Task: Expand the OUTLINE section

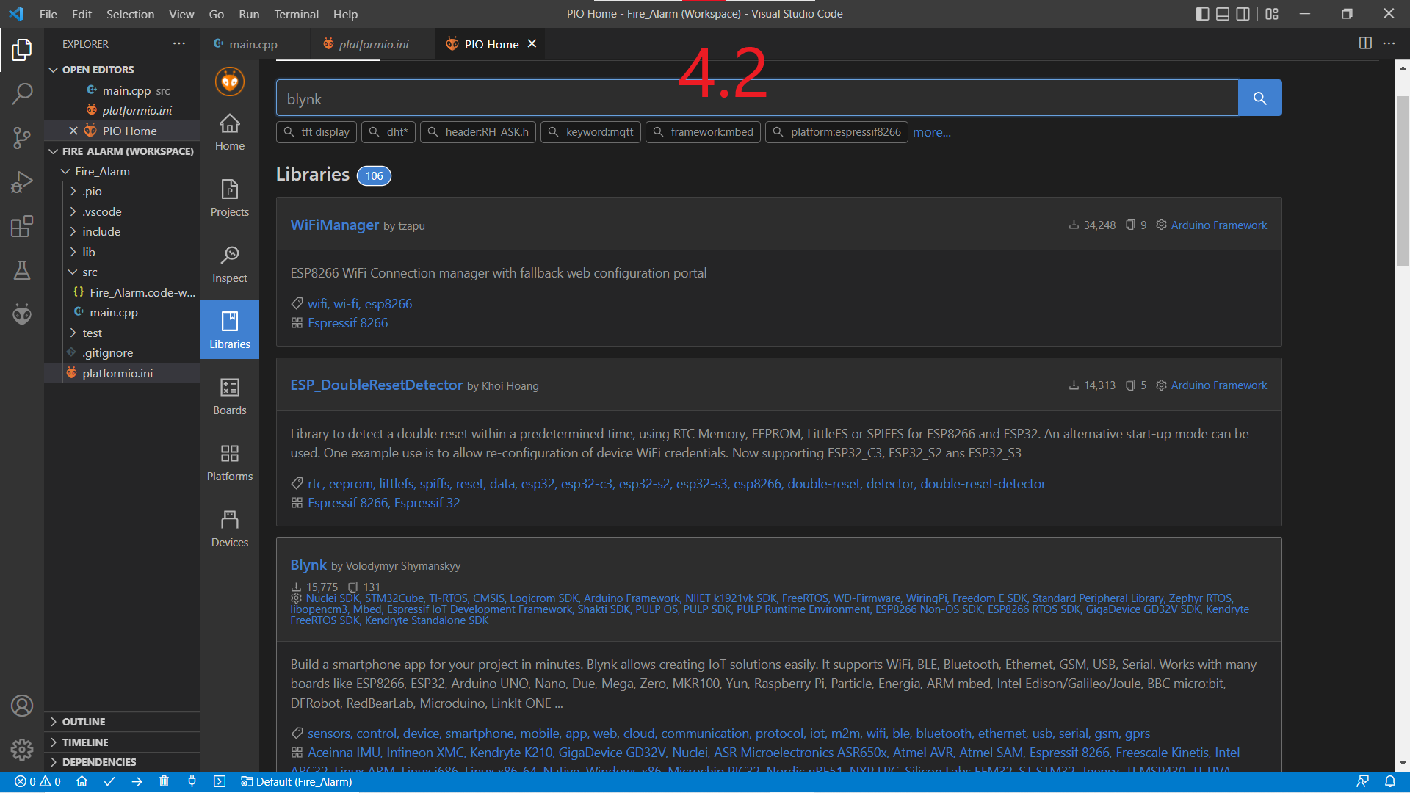Action: [83, 722]
